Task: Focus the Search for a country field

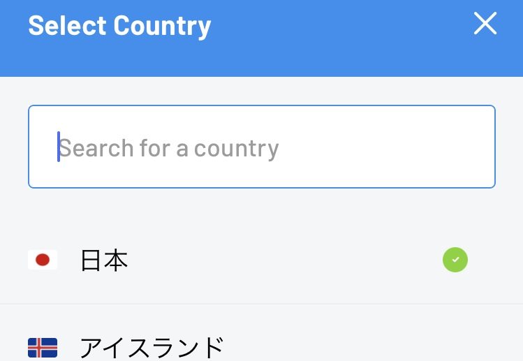Action: click(x=261, y=147)
